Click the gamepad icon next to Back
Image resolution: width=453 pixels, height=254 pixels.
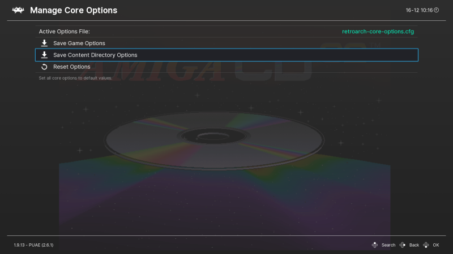click(403, 245)
